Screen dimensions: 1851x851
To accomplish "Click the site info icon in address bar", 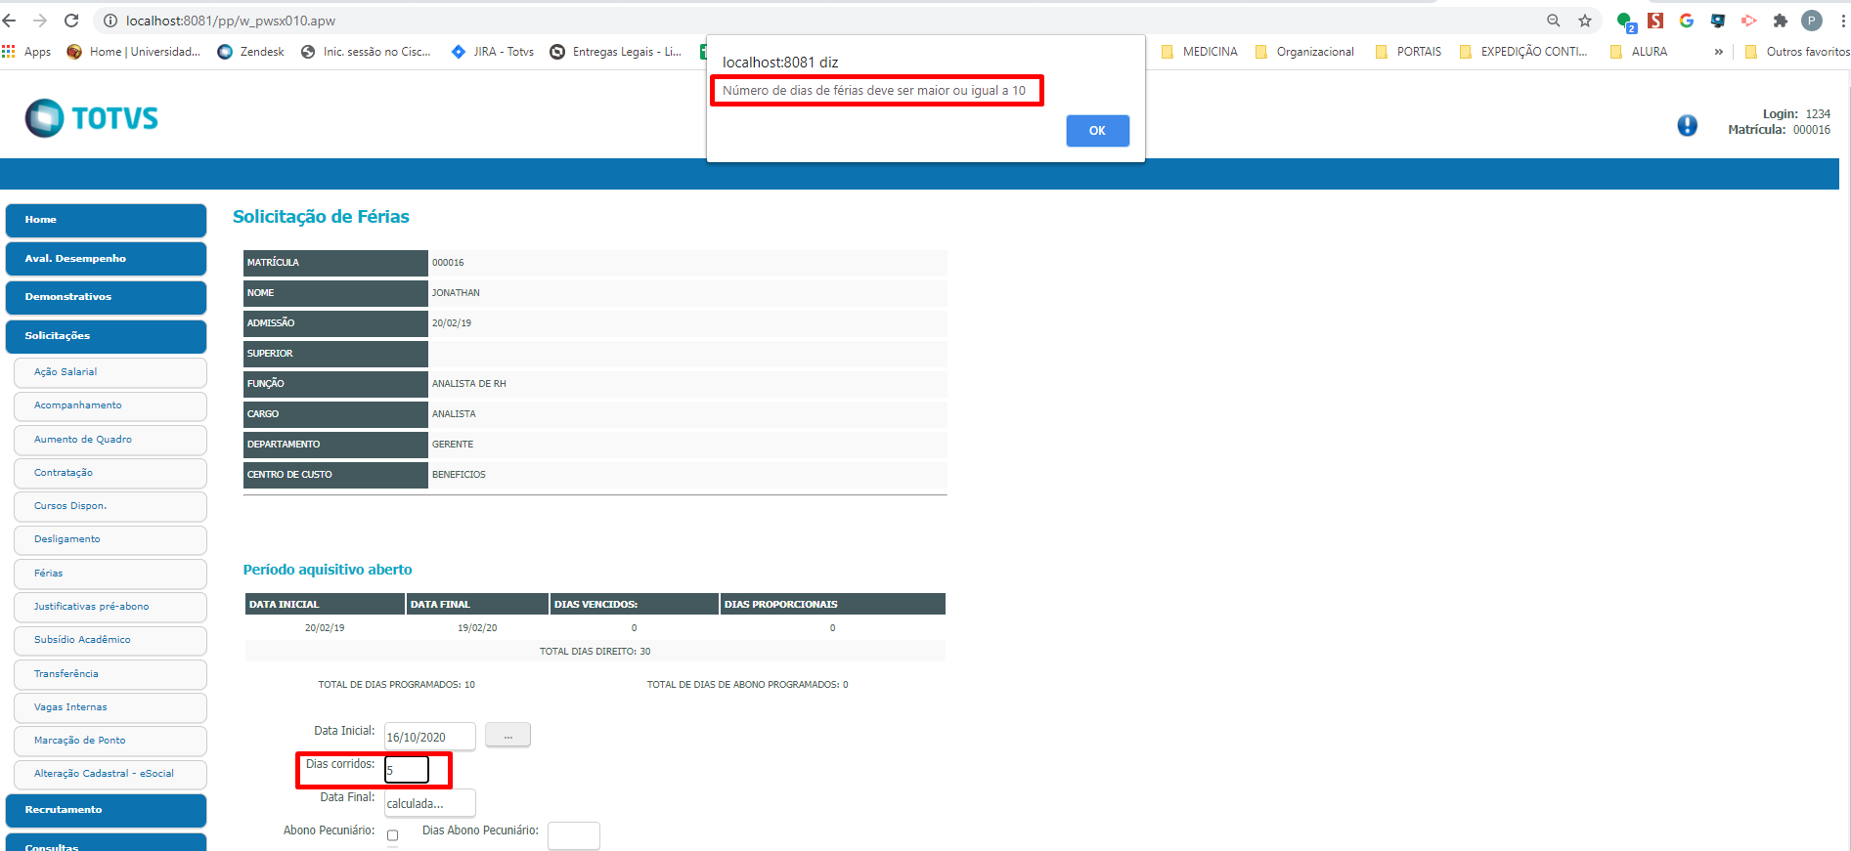I will tap(110, 21).
